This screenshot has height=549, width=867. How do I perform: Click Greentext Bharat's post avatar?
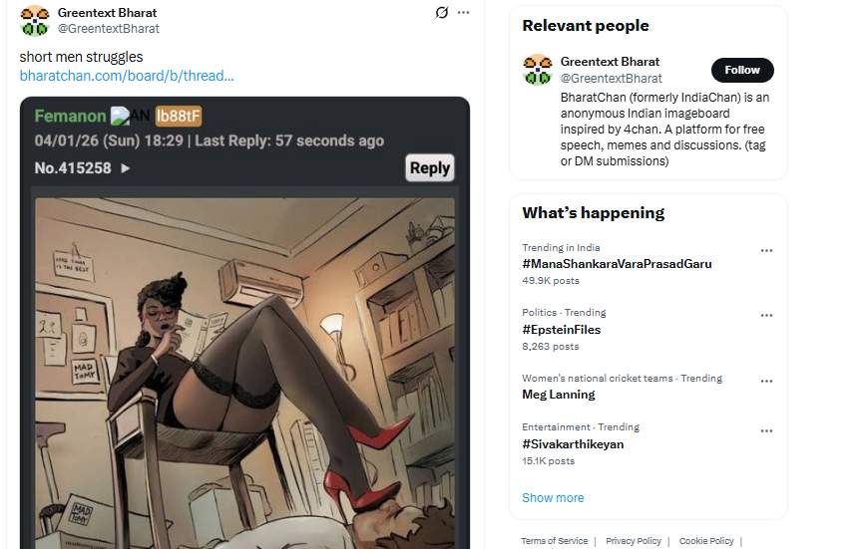click(35, 20)
